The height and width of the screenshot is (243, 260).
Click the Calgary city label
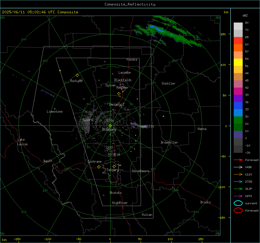pos(113,170)
